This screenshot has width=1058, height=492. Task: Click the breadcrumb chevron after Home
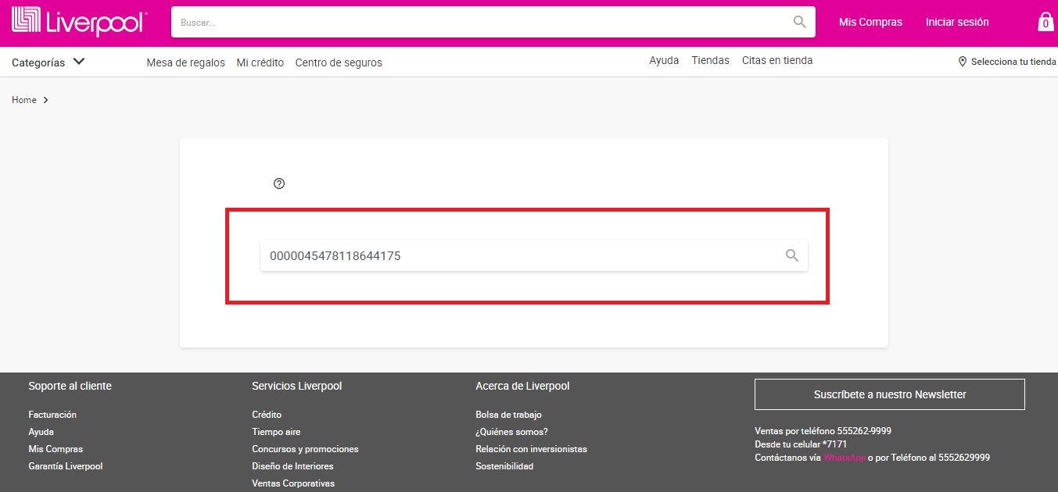pos(46,100)
